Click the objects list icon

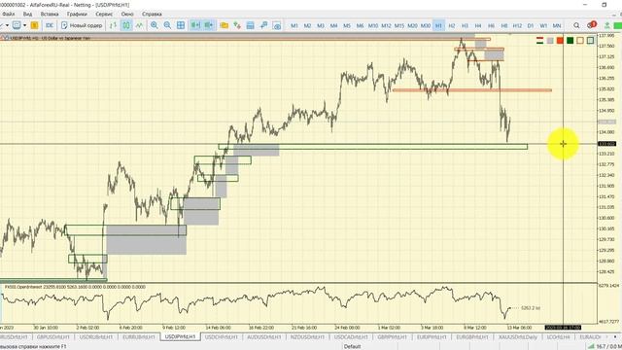(x=263, y=25)
